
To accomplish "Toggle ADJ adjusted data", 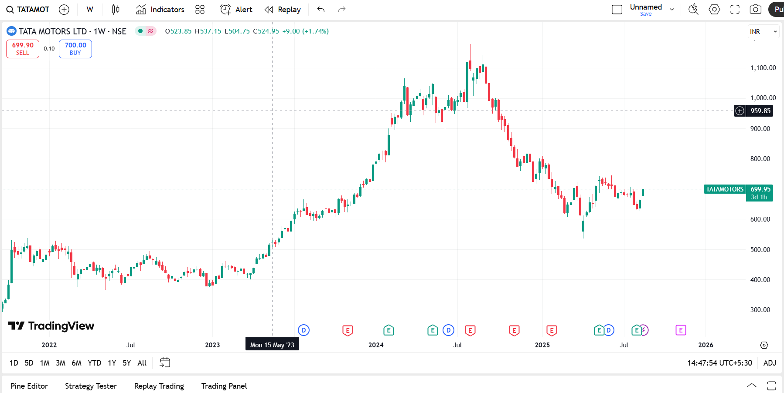I will (770, 363).
